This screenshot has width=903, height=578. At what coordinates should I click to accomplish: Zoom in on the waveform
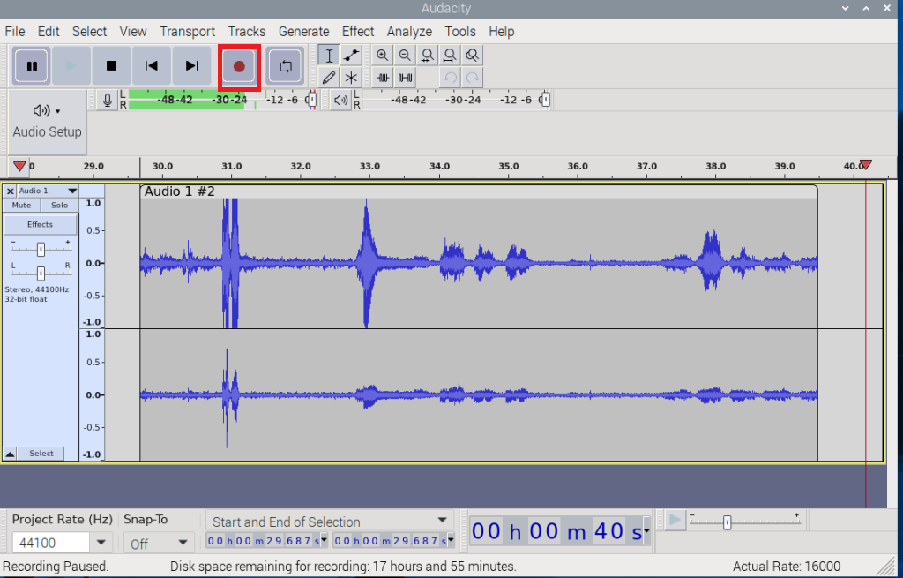coord(382,56)
